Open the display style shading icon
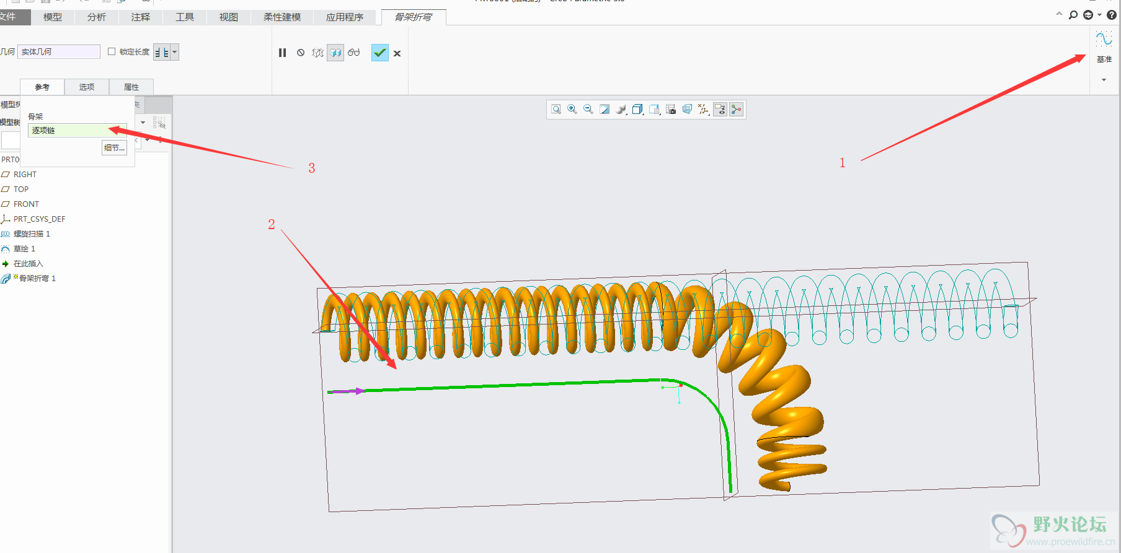Viewport: 1121px width, 553px height. (621, 110)
